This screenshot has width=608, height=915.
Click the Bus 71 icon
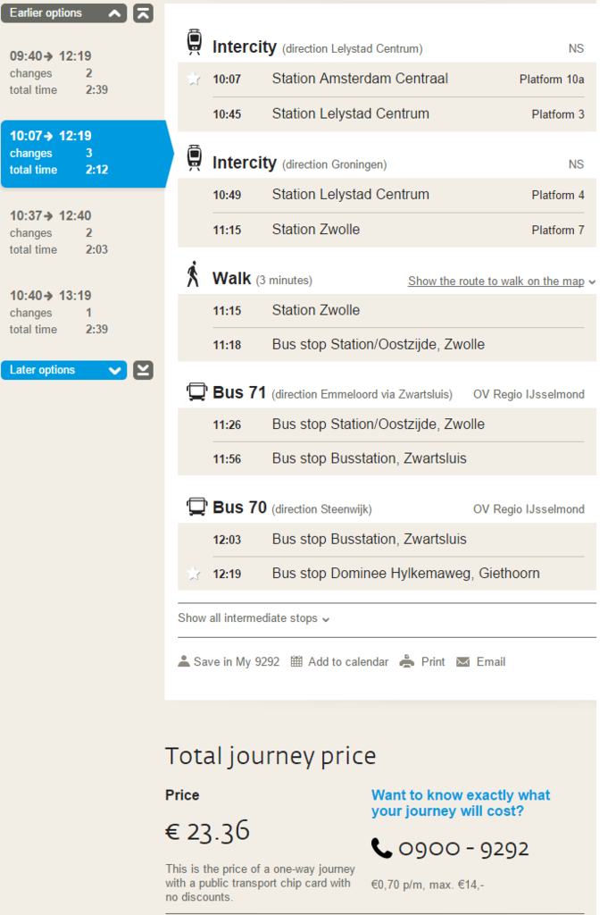tap(196, 392)
